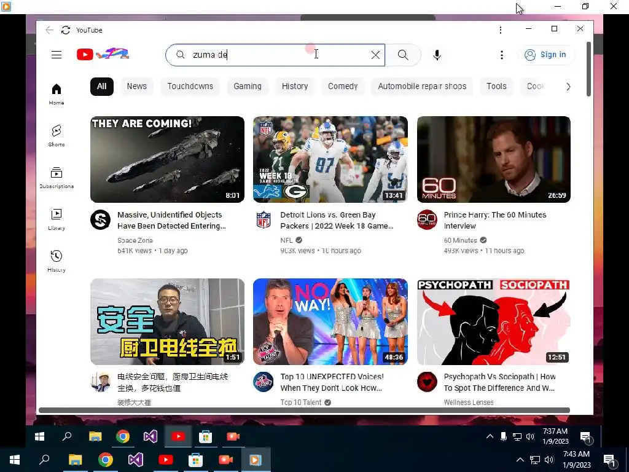The width and height of the screenshot is (629, 472).
Task: Open Psychopath Vs Sociopath video title
Action: click(x=500, y=382)
